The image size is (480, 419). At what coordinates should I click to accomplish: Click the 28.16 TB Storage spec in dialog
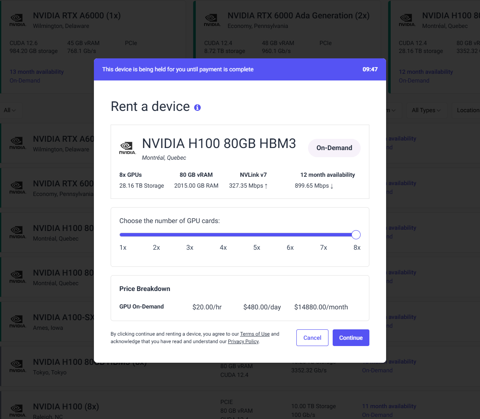point(142,186)
